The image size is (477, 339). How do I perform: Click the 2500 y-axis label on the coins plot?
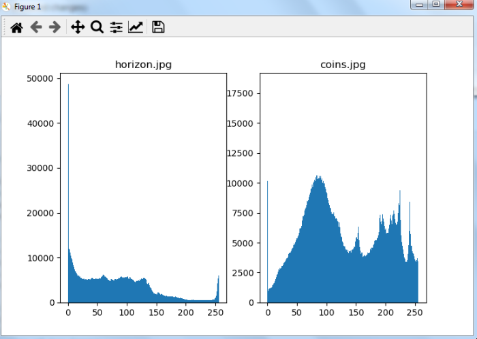point(243,273)
